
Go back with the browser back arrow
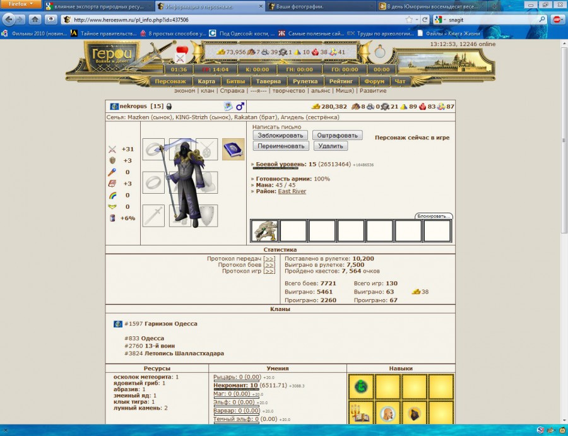click(x=9, y=20)
